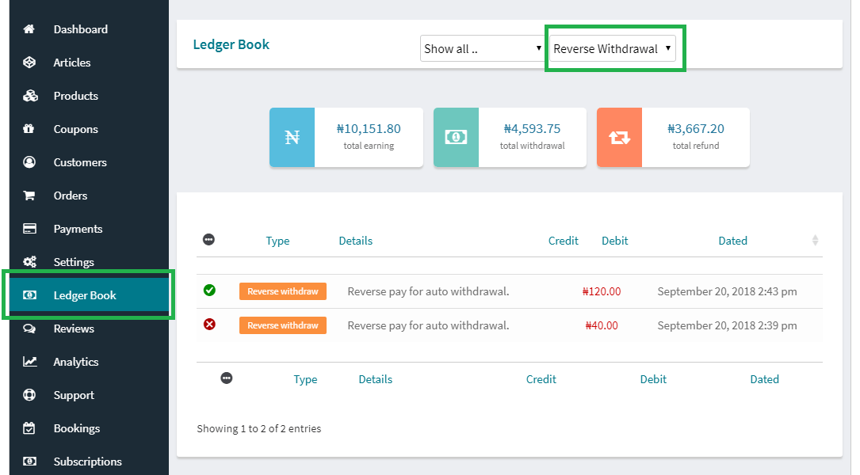Viewport: 860px width, 475px height.
Task: Expand the ellipsis options in table header
Action: (x=209, y=240)
